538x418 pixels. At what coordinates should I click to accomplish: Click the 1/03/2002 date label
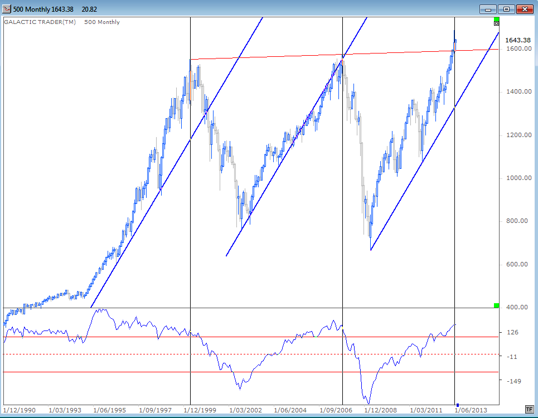[245, 410]
